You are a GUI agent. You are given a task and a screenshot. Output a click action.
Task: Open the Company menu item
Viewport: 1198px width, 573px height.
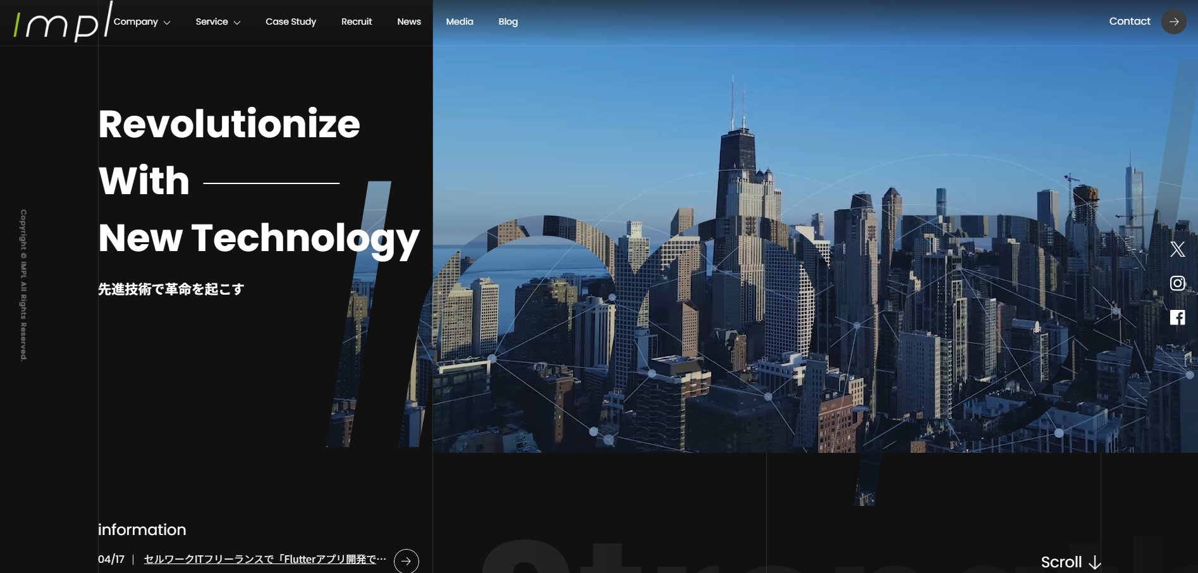tap(136, 22)
